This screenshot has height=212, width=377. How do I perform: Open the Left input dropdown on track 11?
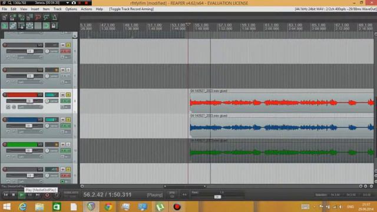[x=30, y=181]
